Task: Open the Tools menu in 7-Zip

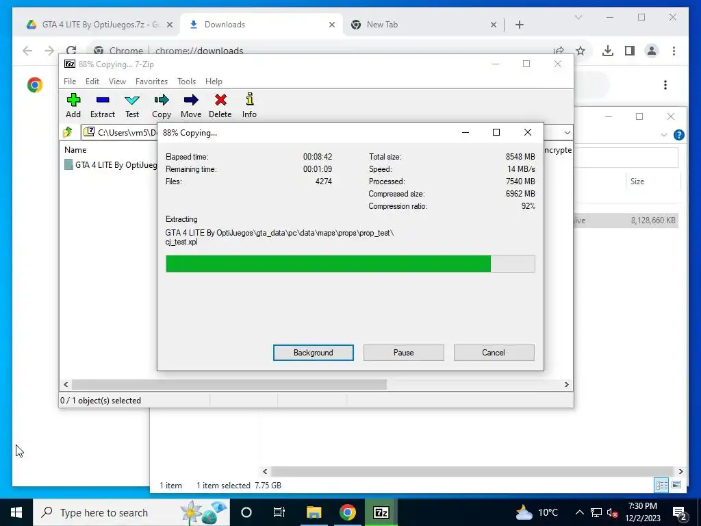Action: (x=186, y=82)
